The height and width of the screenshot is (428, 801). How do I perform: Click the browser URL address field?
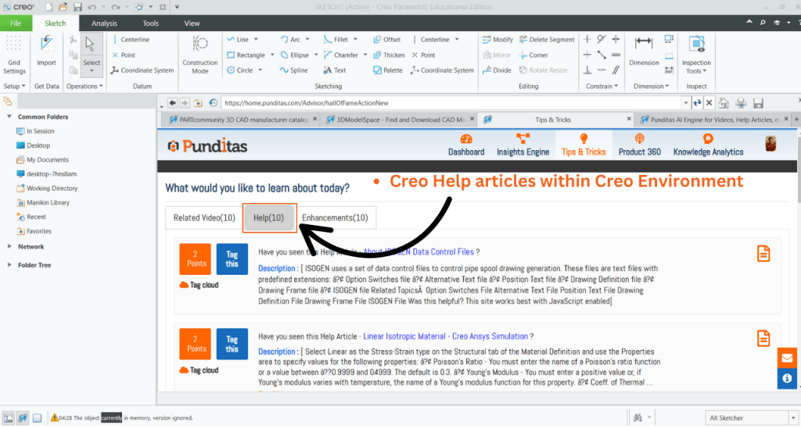coord(450,102)
